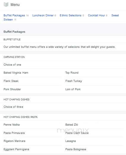The height and width of the screenshot is (155, 126).
Task: Select Pasta Clam Sauce from the list
Action: pos(77,133)
